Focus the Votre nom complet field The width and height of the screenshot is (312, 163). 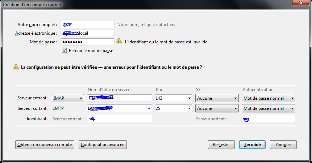pos(88,25)
